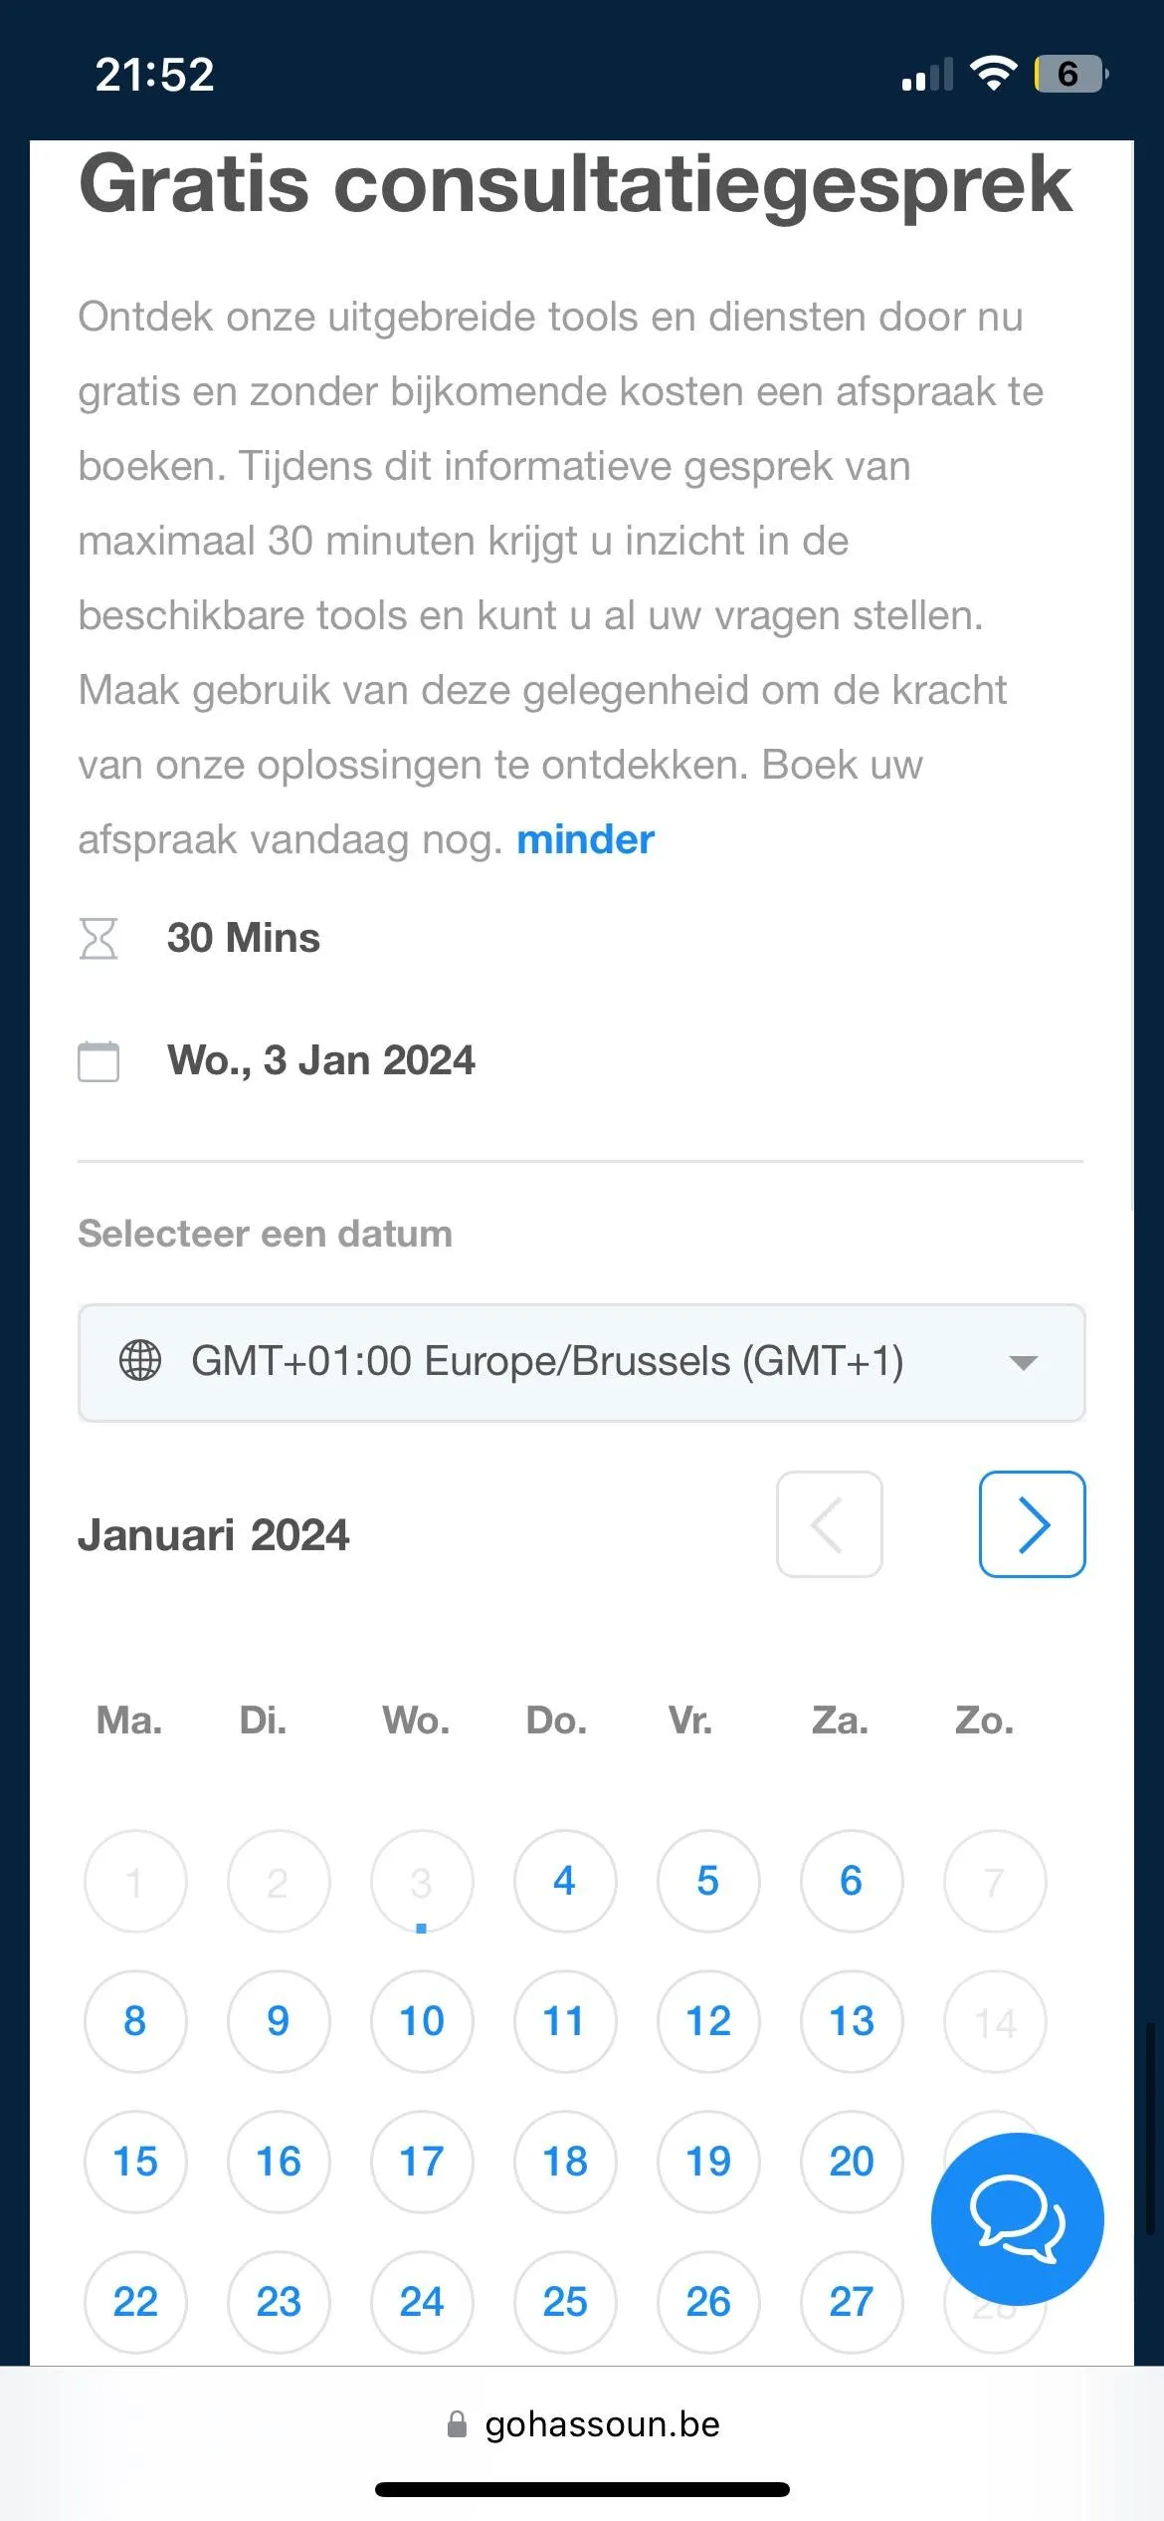Image resolution: width=1164 pixels, height=2521 pixels.
Task: Go to next month in calendar
Action: coord(1032,1524)
